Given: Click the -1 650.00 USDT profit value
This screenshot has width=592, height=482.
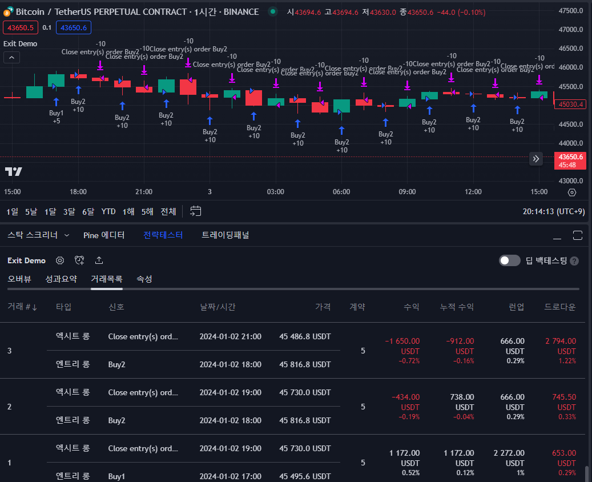Looking at the screenshot, I should point(402,346).
